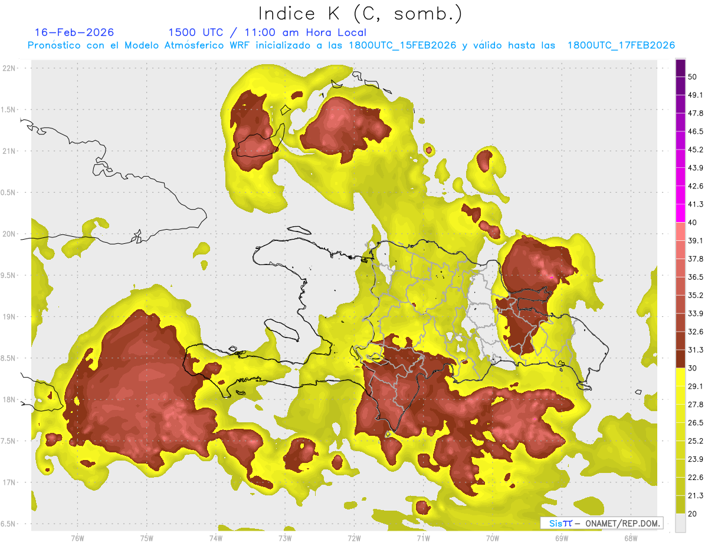
Task: Click the '29.1' legend value
Action: (x=696, y=386)
